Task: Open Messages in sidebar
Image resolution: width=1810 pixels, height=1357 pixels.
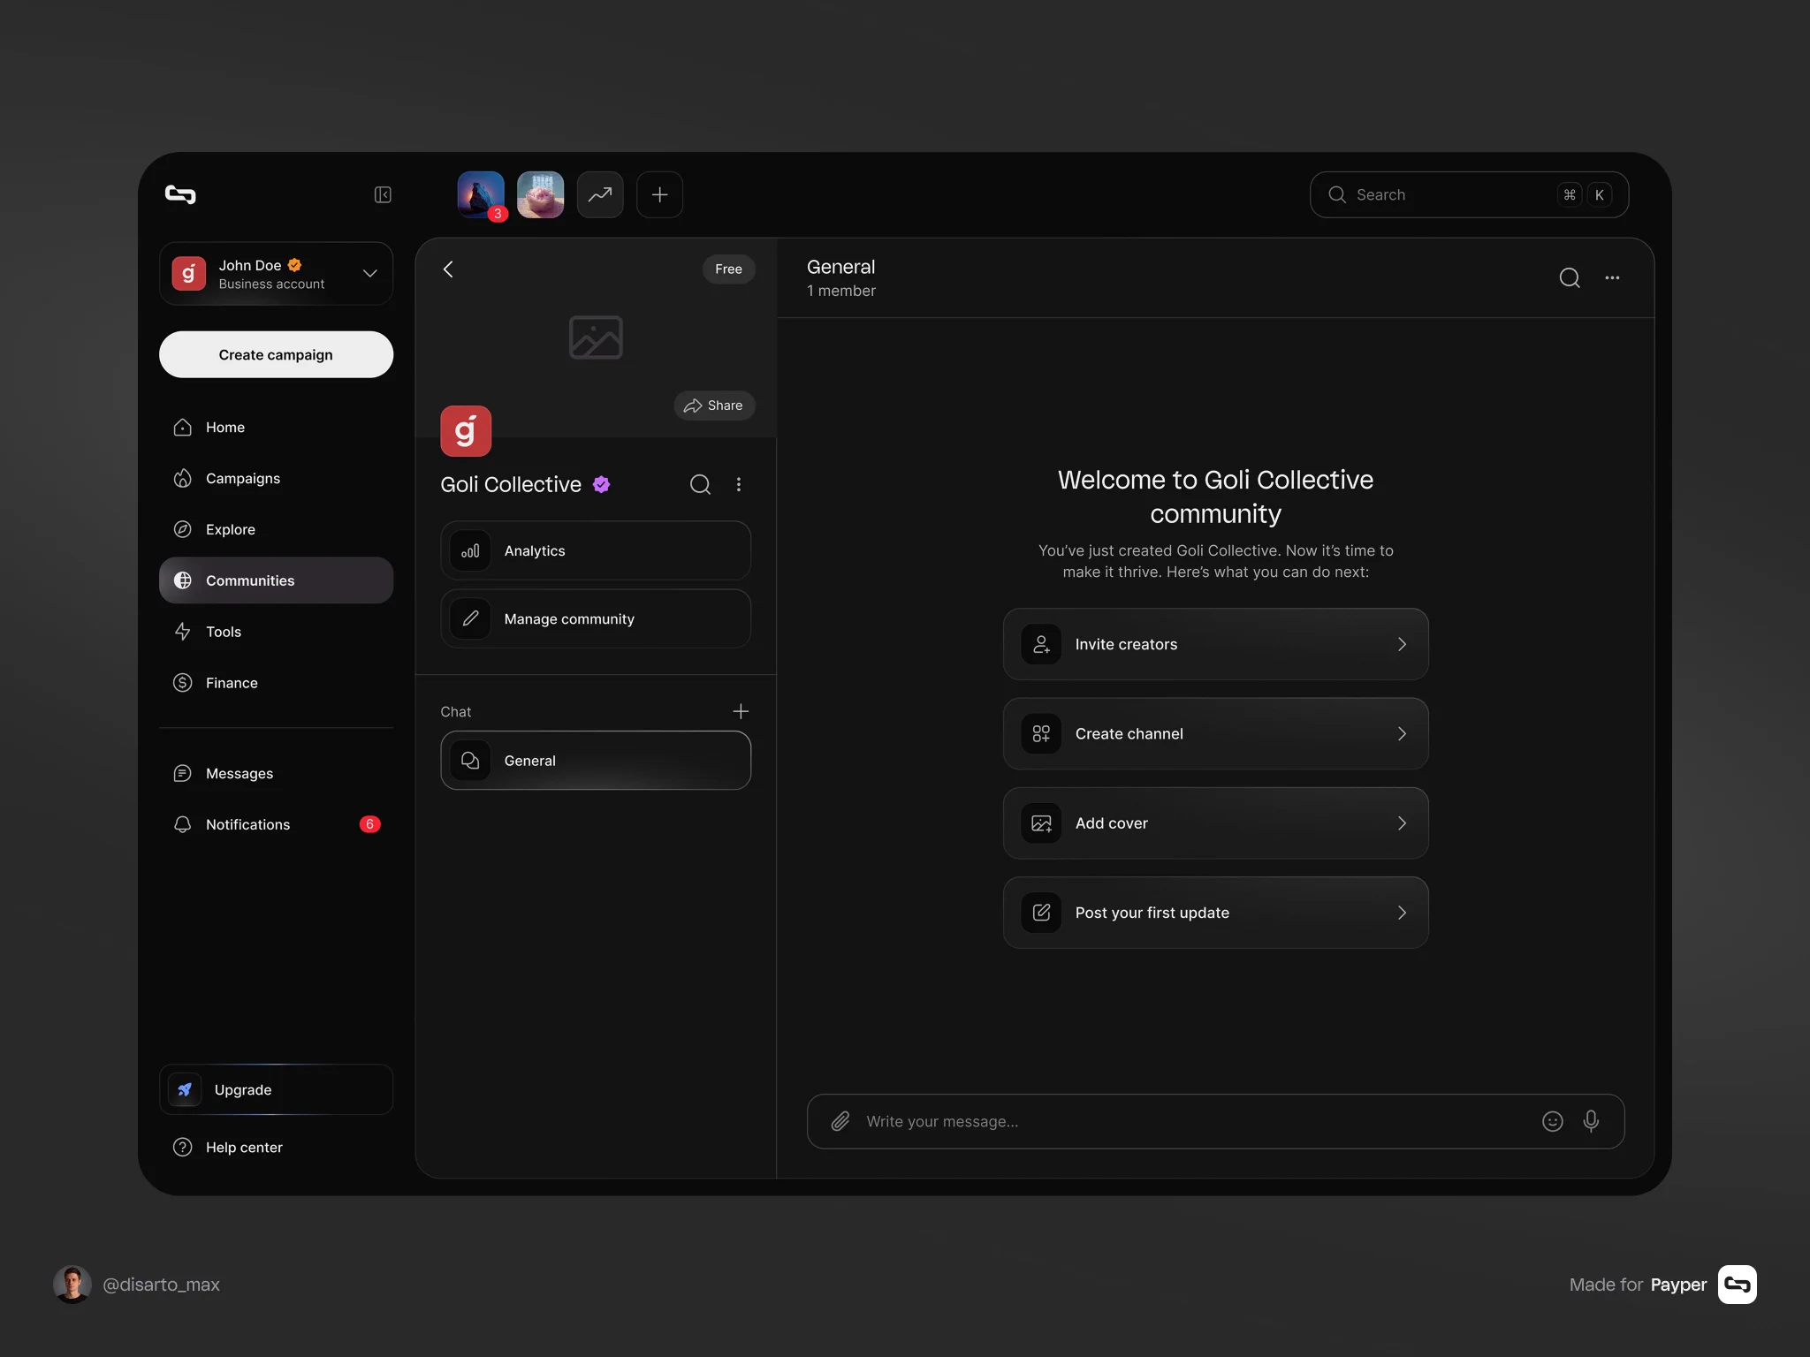Action: pyautogui.click(x=276, y=773)
